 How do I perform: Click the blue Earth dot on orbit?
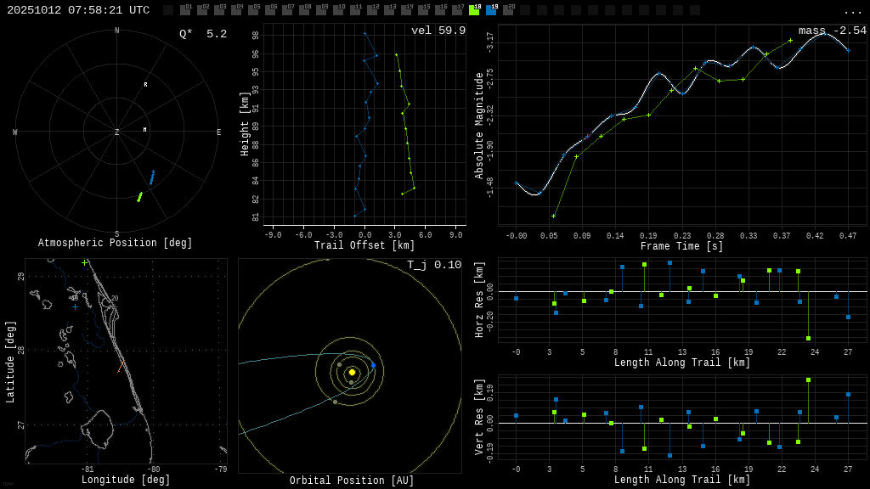373,366
